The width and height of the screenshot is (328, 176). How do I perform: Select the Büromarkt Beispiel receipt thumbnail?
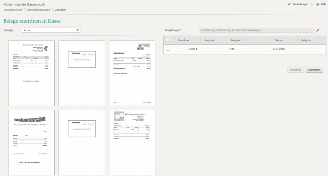31,73
